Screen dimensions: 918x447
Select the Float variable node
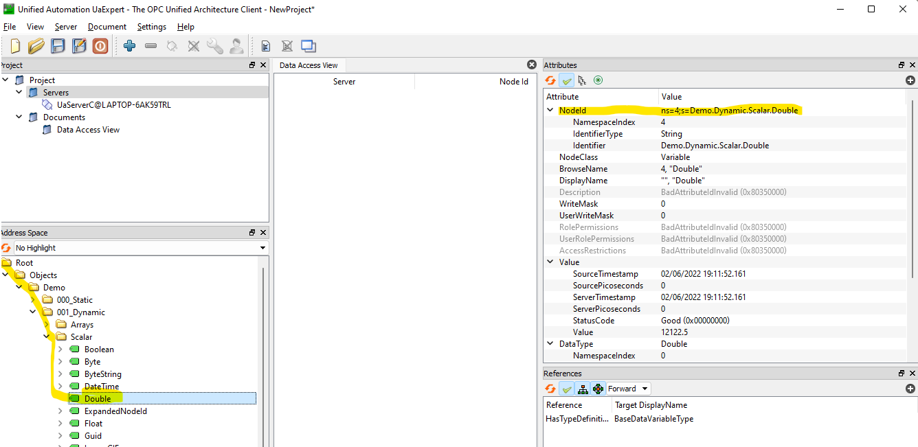pyautogui.click(x=93, y=424)
